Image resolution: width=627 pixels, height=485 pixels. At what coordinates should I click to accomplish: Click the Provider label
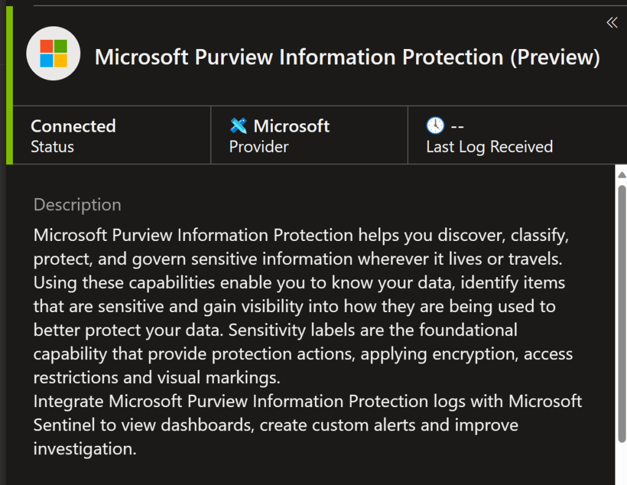(x=259, y=147)
